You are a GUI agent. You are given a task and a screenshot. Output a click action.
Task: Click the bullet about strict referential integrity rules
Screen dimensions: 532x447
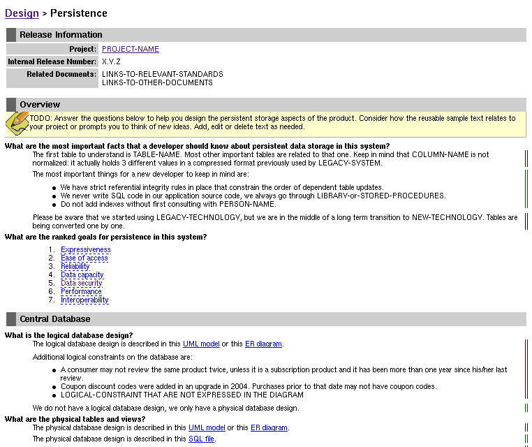222,188
